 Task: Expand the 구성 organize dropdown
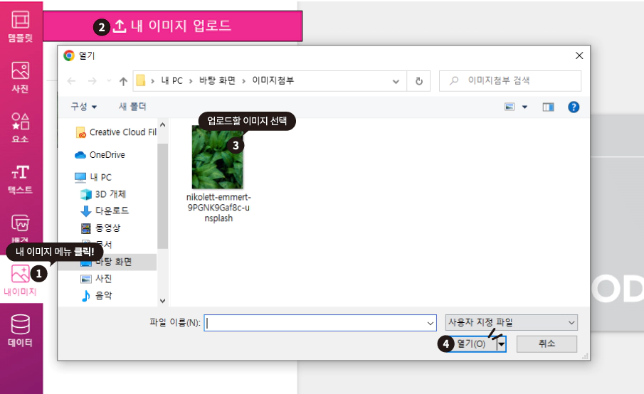(x=84, y=107)
